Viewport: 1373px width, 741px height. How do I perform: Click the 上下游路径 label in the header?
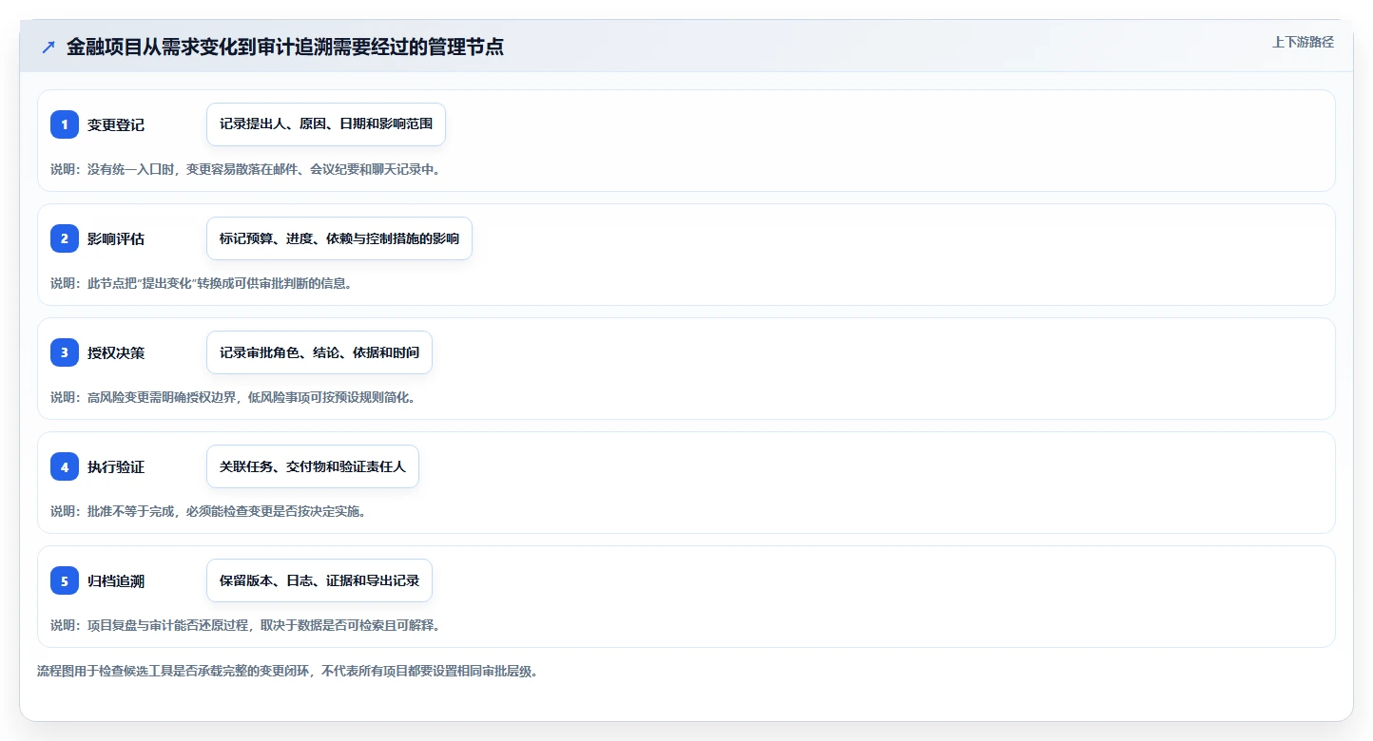click(1303, 42)
